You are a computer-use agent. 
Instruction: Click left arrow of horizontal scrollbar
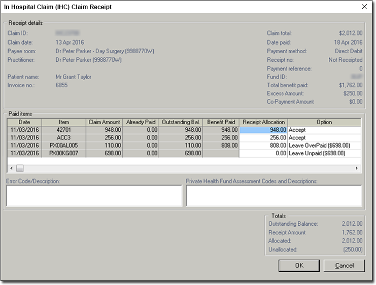(x=11, y=168)
